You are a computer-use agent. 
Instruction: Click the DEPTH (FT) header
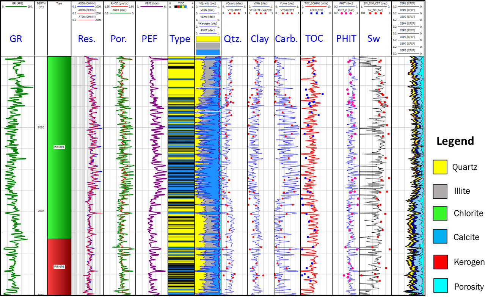41,5
